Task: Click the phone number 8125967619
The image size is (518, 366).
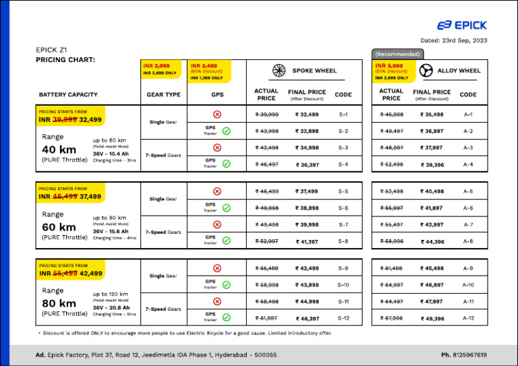Action: [x=469, y=355]
